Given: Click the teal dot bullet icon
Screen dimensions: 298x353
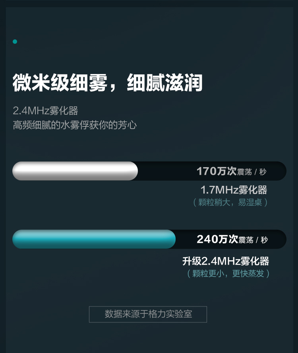Looking at the screenshot, I should click(x=15, y=42).
